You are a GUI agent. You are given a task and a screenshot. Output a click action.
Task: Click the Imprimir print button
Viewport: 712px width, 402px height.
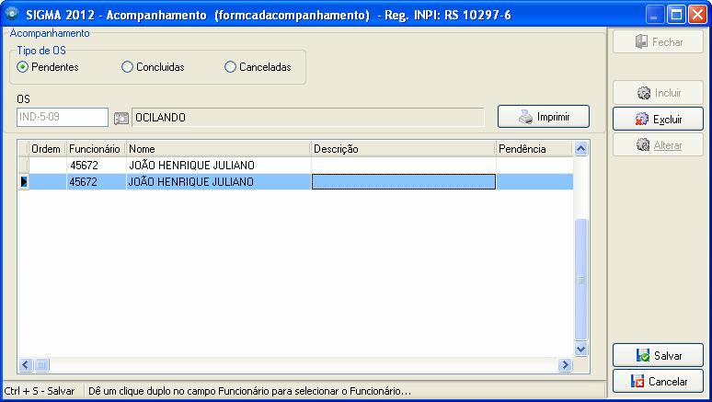[544, 117]
